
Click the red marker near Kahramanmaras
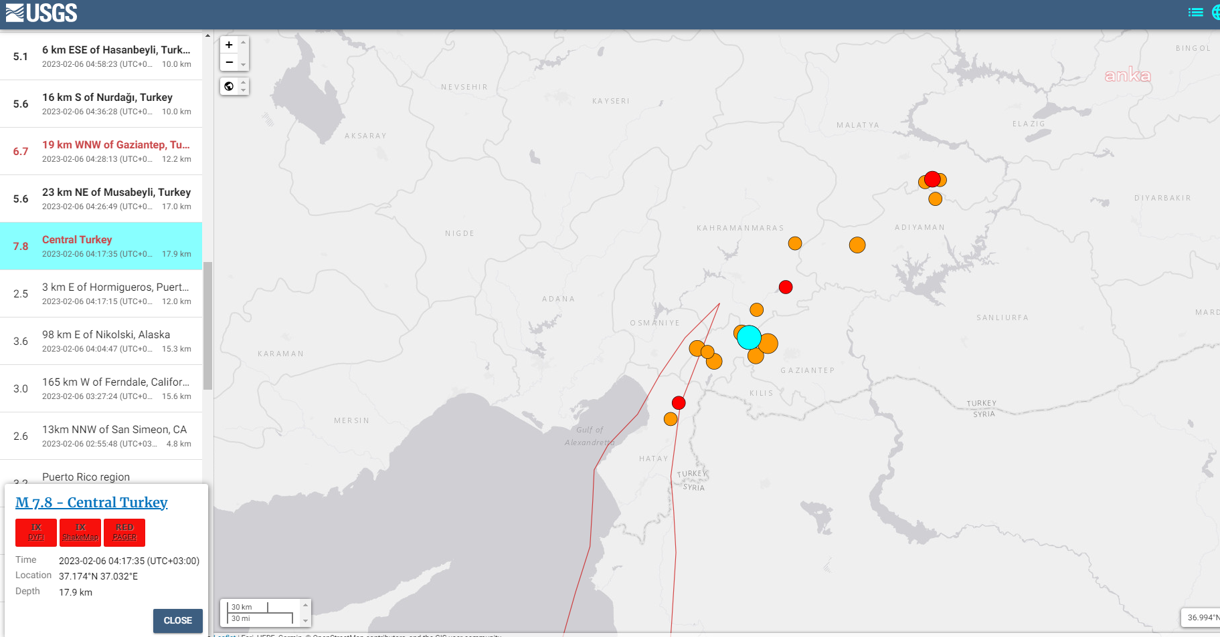(x=786, y=287)
